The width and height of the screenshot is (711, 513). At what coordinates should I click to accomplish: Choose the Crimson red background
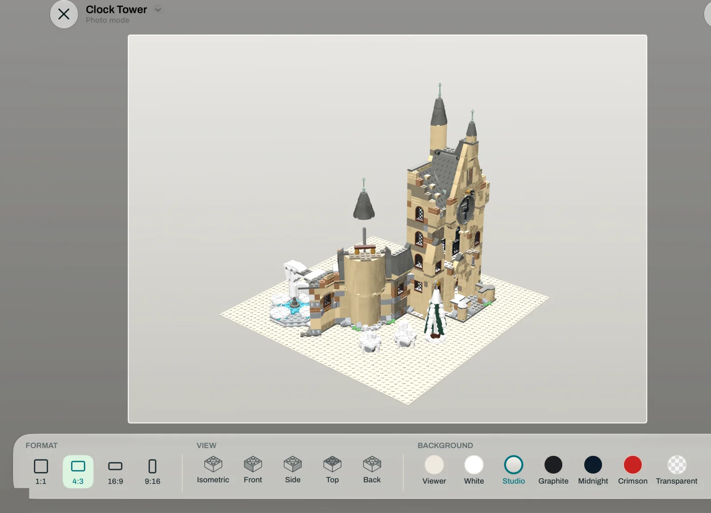(x=633, y=465)
